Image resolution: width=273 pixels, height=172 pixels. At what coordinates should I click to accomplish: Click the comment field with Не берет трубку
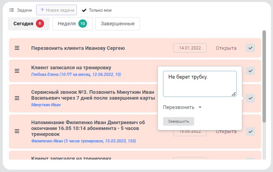coord(200,84)
